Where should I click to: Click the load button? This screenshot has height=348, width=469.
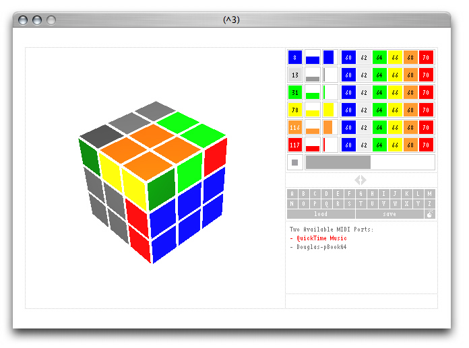321,214
